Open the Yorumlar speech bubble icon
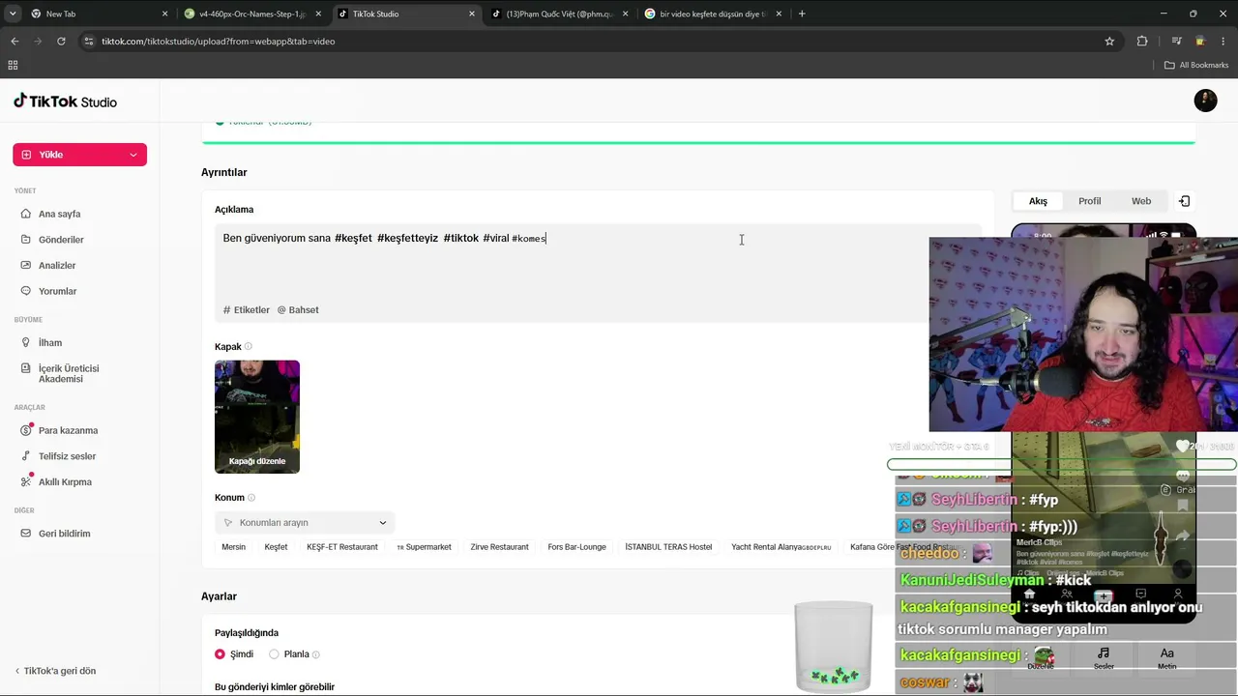The width and height of the screenshot is (1238, 696). [x=26, y=291]
